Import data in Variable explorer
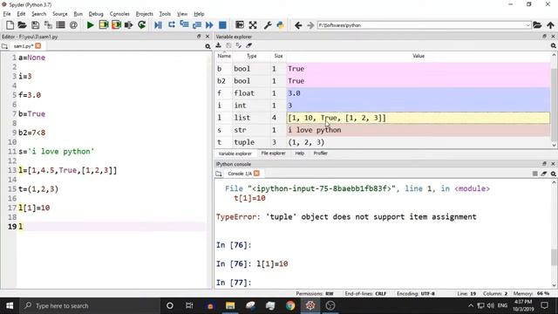 click(219, 45)
